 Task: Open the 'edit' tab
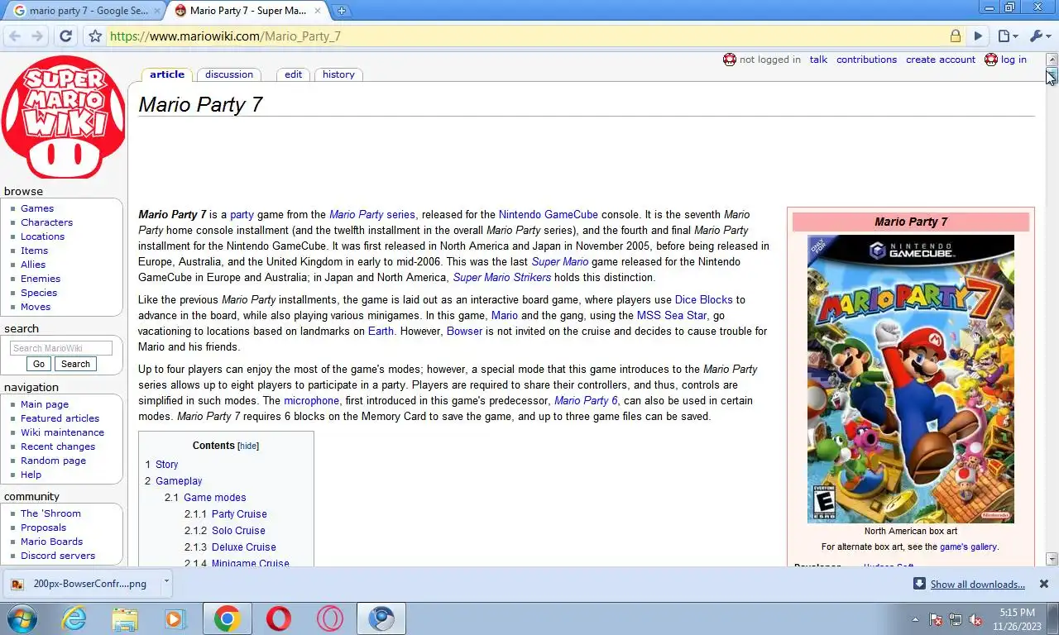pyautogui.click(x=293, y=74)
